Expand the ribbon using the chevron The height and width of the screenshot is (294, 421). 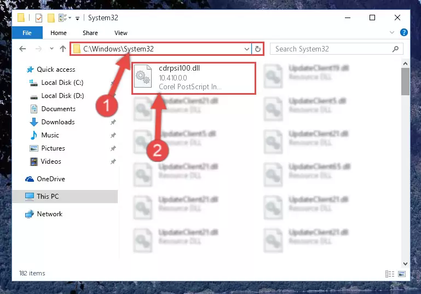coord(392,32)
